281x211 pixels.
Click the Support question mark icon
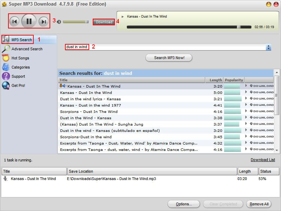[6, 76]
